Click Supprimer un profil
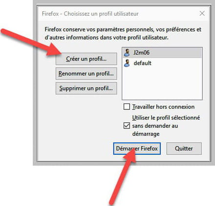The width and height of the screenshot is (215, 206). [x=86, y=88]
